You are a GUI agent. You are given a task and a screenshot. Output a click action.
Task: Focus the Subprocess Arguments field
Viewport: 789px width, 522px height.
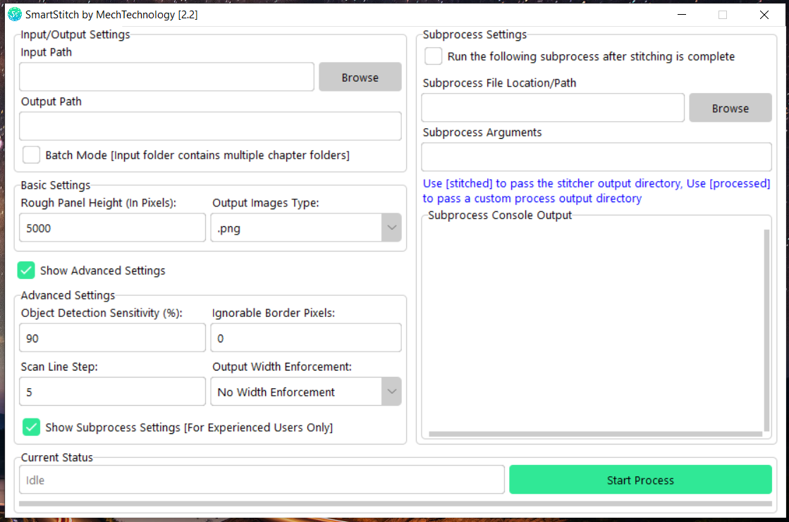click(x=597, y=157)
